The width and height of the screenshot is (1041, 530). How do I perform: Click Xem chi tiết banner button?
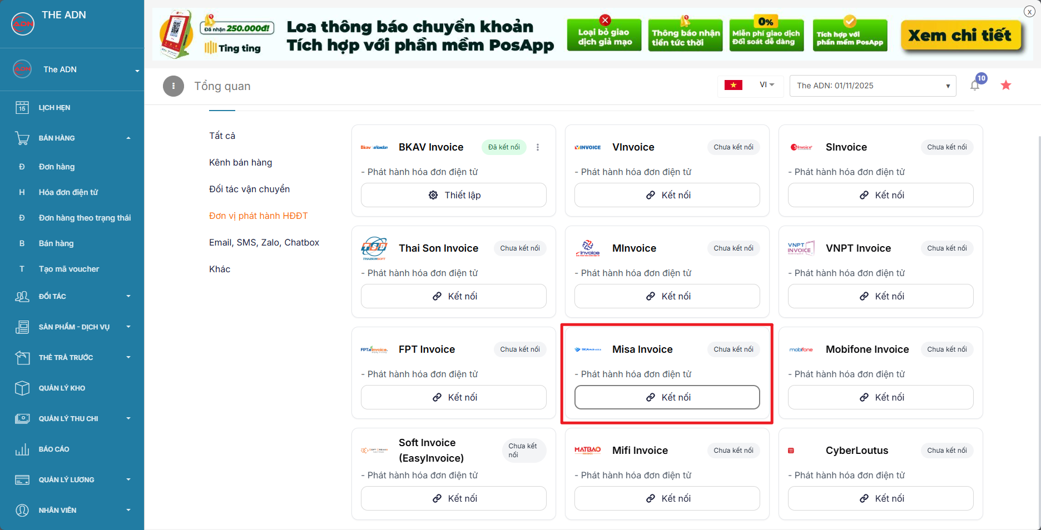960,36
